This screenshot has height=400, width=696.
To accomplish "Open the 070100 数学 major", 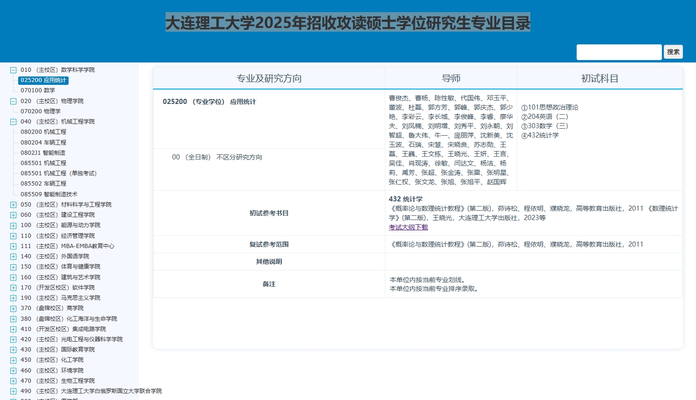I will point(38,90).
